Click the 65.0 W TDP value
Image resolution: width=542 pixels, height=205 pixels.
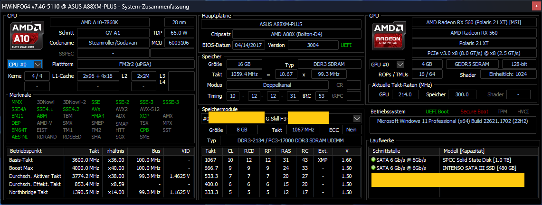click(x=179, y=33)
